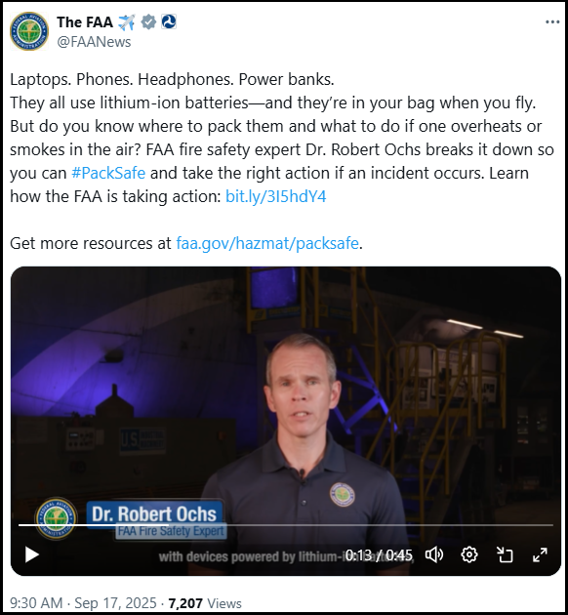Toggle picture-in-picture mode
Viewport: 568px width, 615px height.
505,554
